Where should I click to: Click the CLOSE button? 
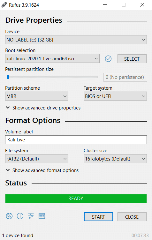tap(132, 217)
